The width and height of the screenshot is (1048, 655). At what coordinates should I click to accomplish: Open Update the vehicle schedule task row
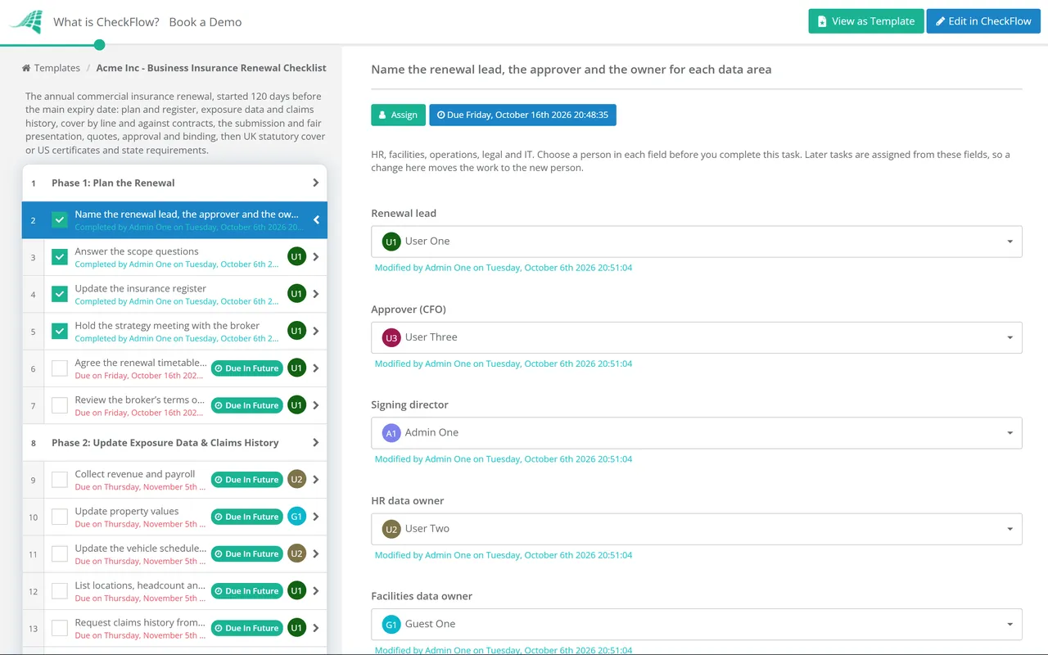tap(174, 554)
